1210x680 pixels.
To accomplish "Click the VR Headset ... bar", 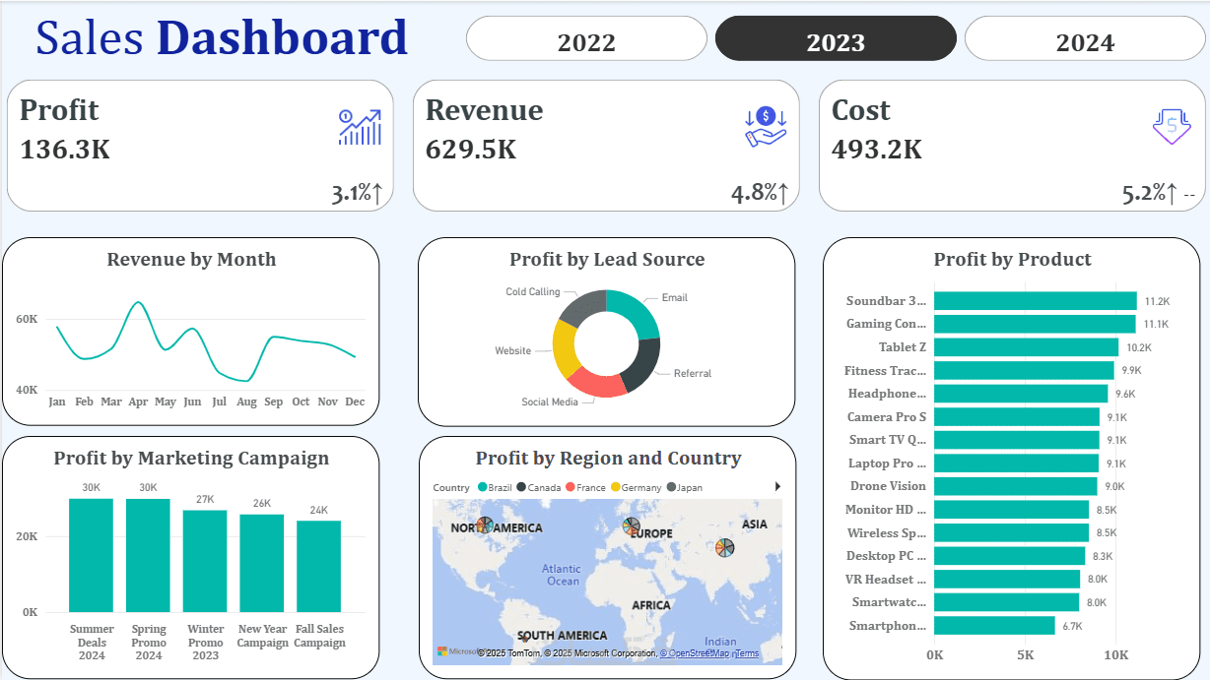I will click(1007, 580).
